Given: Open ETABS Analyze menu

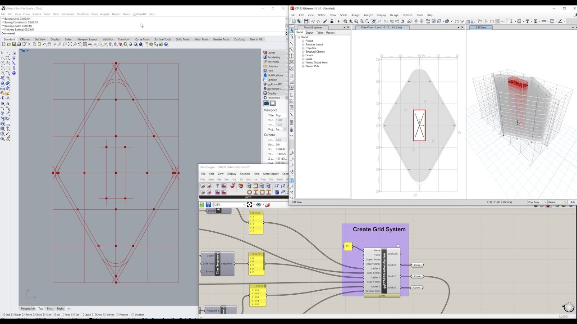Looking at the screenshot, I should 368,15.
